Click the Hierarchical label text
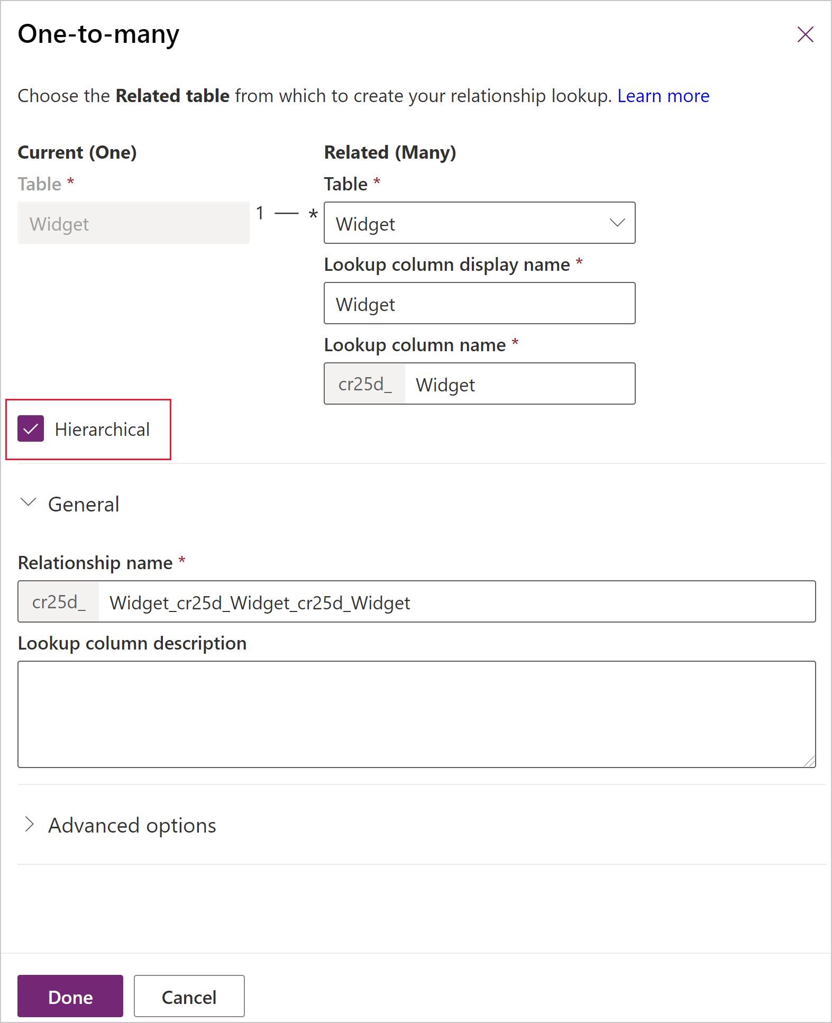Image resolution: width=832 pixels, height=1023 pixels. [102, 430]
